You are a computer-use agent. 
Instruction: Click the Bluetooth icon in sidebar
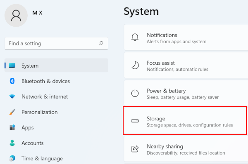pos(12,81)
